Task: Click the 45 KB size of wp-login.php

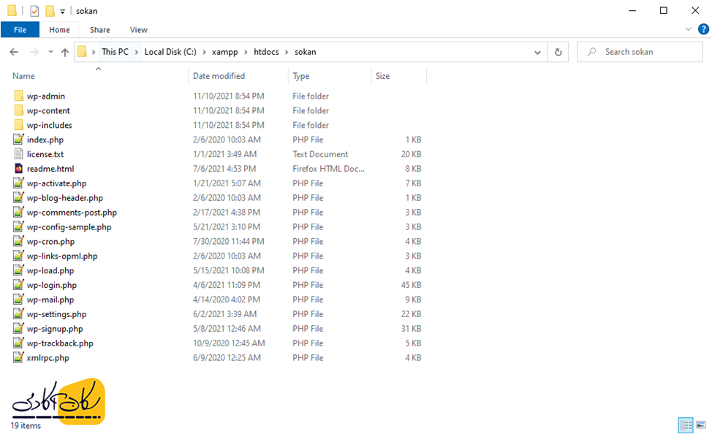Action: point(411,285)
